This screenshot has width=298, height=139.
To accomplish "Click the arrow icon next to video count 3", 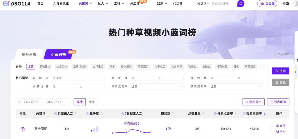I will 169,129.
